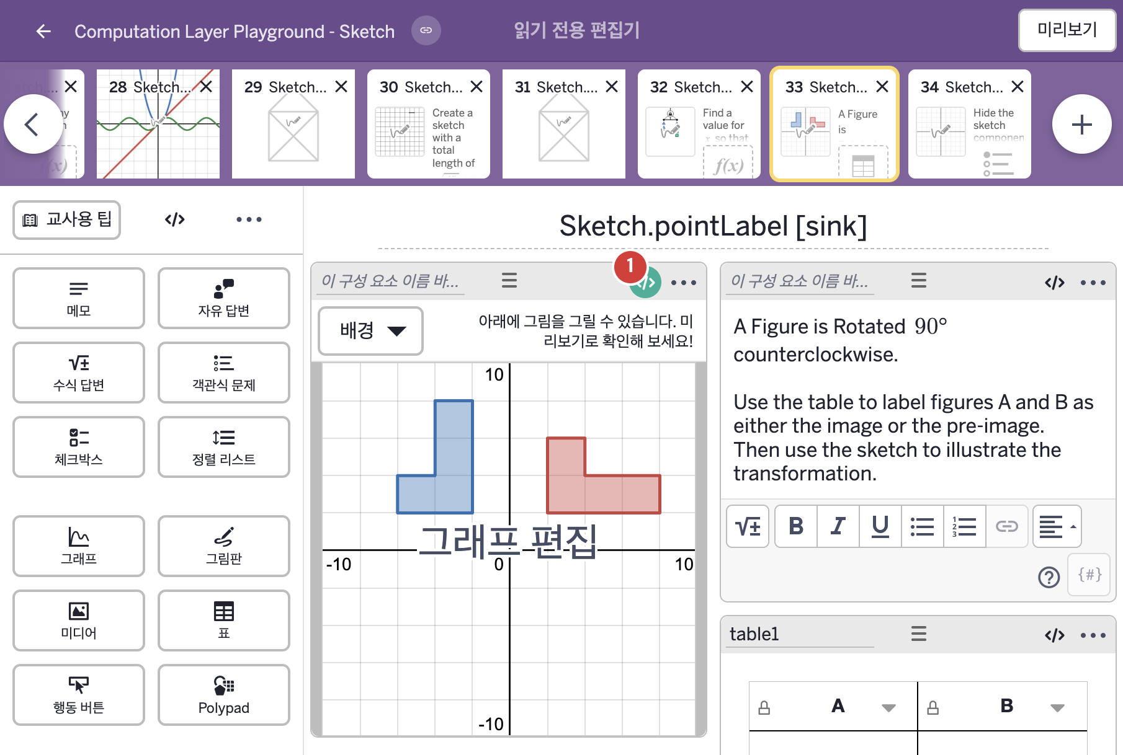Open the 교사용 팁 teacher tips
Viewport: 1123px width, 755px height.
67,219
